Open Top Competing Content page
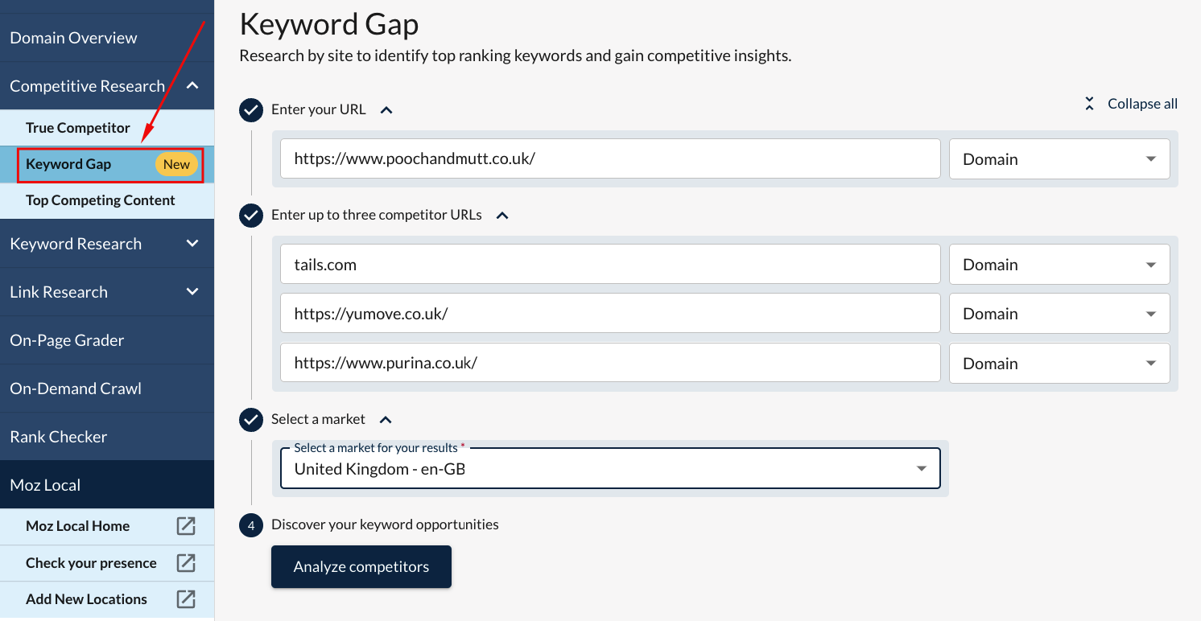Image resolution: width=1201 pixels, height=621 pixels. 101,200
